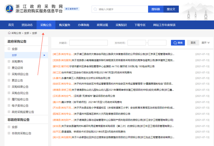This screenshot has height=146, width=214.
Task: Focus the 关键词 input field
Action: [89, 43]
